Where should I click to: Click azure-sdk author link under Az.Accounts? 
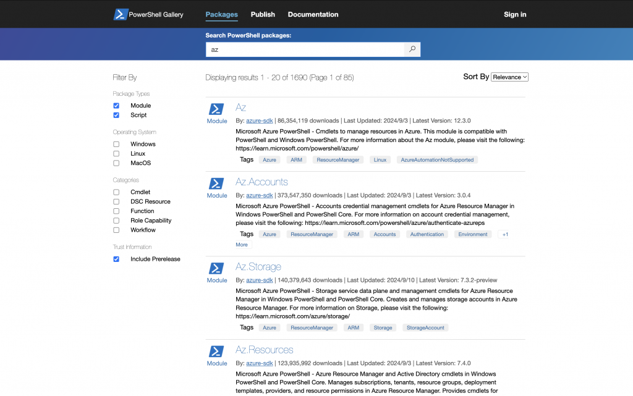point(260,195)
